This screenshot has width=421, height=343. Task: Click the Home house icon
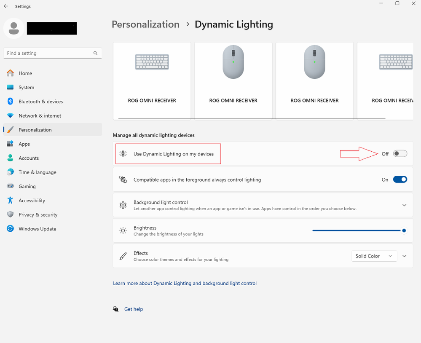pos(10,73)
